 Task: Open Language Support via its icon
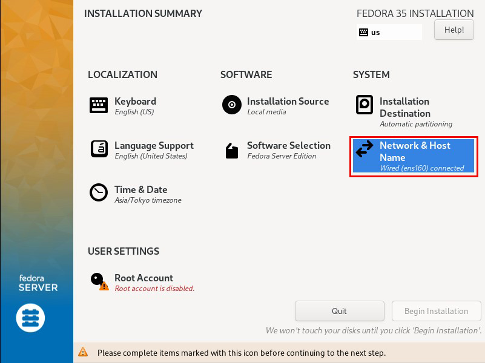(99, 149)
